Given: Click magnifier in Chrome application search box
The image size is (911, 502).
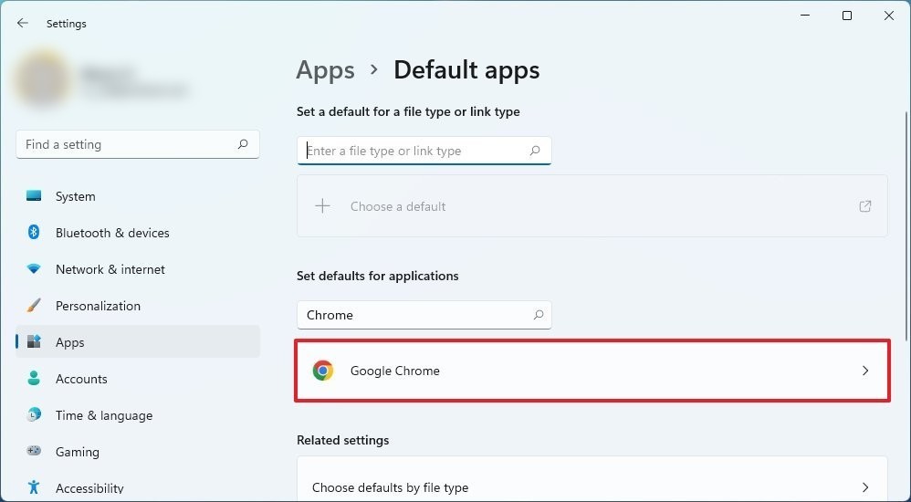Looking at the screenshot, I should point(539,314).
